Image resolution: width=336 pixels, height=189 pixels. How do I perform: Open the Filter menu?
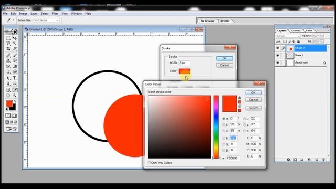55,14
